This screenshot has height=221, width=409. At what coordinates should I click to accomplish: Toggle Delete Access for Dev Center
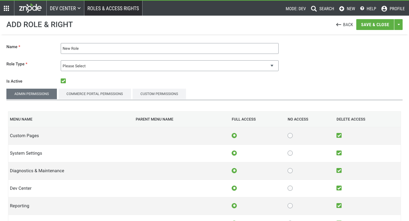tap(339, 188)
